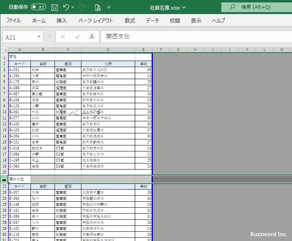Click cell 長谷部 in row 7
This screenshot has height=241, width=292.
pos(43,94)
